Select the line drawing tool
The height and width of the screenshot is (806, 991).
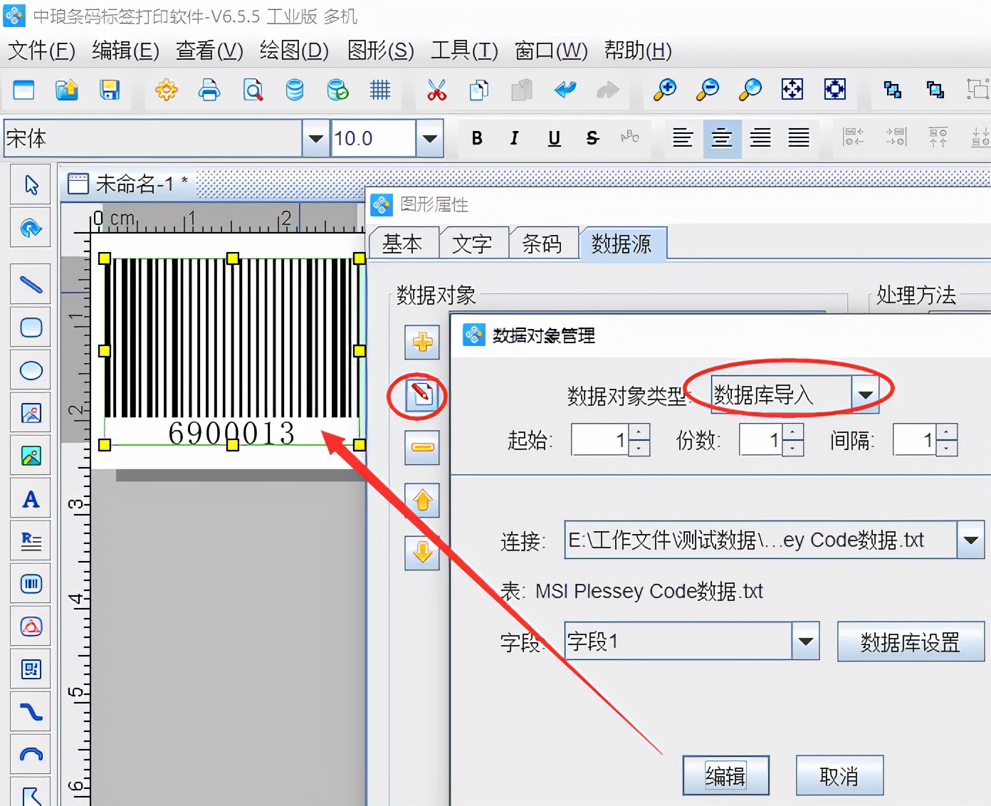point(31,283)
